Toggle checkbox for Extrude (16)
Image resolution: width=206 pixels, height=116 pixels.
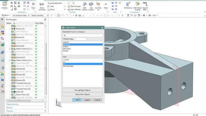12,69
